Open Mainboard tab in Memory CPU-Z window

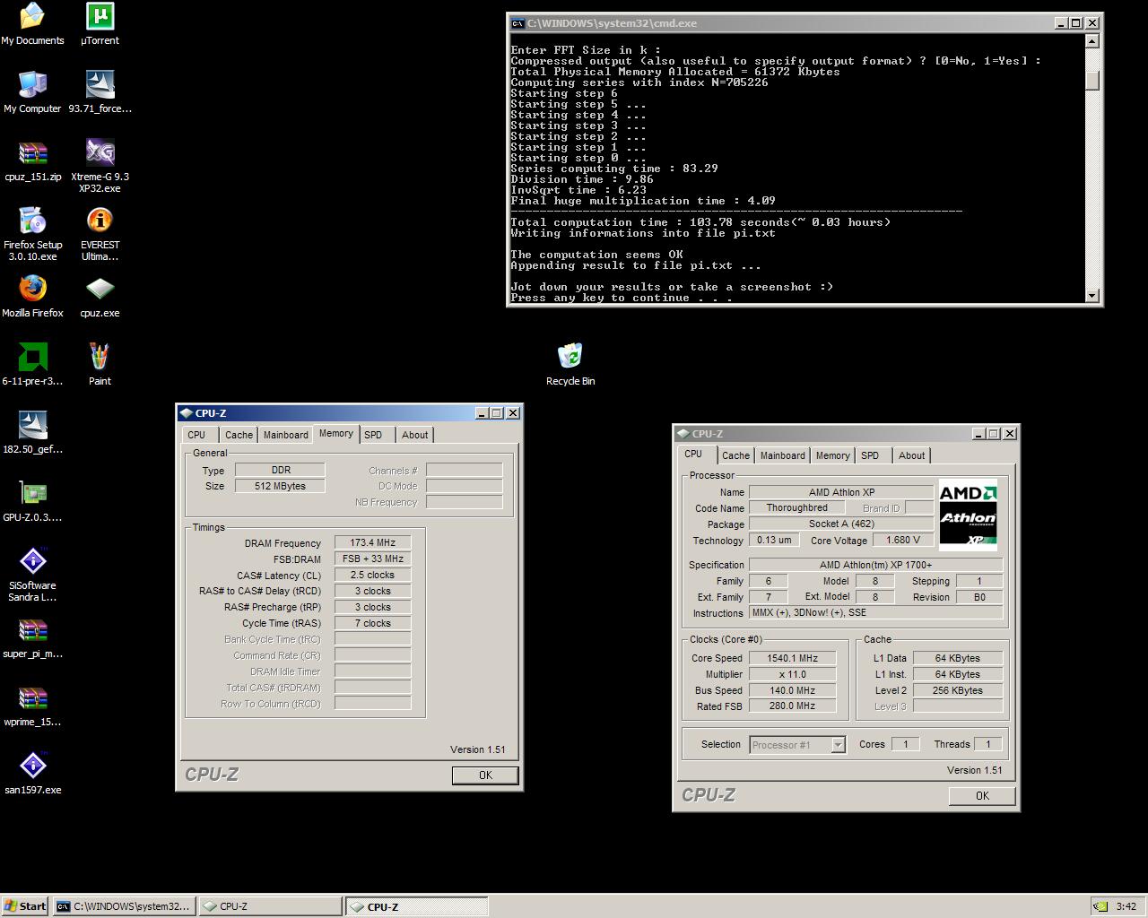point(285,435)
